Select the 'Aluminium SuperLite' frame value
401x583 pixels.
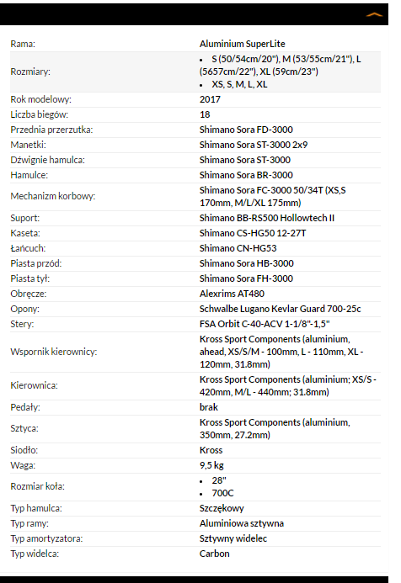click(x=242, y=44)
